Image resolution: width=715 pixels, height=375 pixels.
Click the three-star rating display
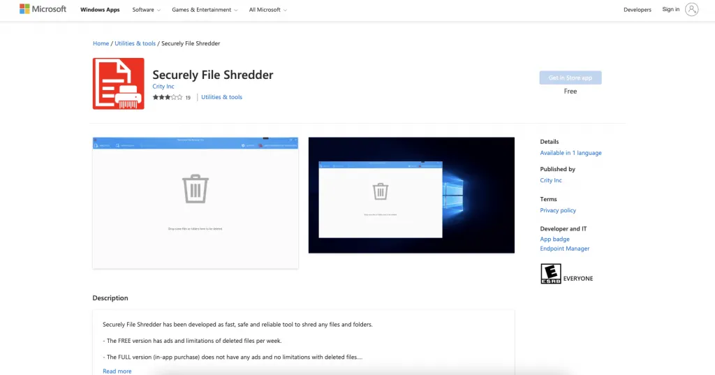(167, 97)
